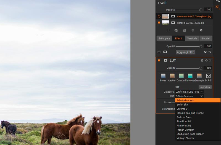
Task: Click the new blank layer page icon
Action: coord(184,30)
